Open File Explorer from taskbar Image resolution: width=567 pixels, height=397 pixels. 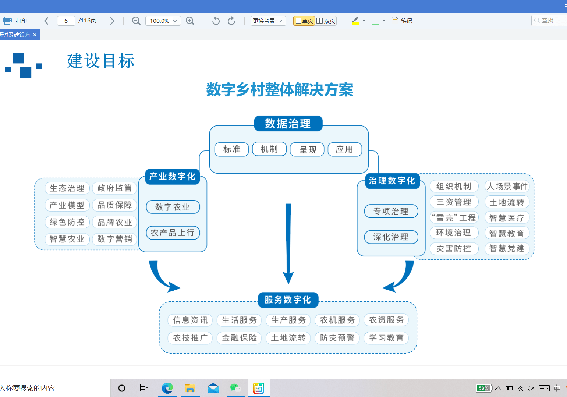tap(190, 388)
